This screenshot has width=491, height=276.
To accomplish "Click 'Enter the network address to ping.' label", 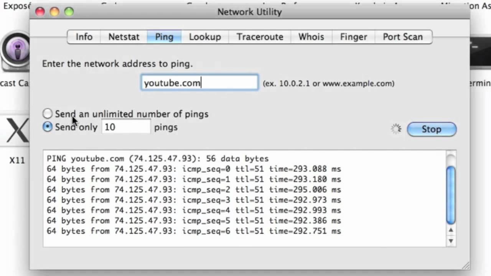I will pos(117,64).
